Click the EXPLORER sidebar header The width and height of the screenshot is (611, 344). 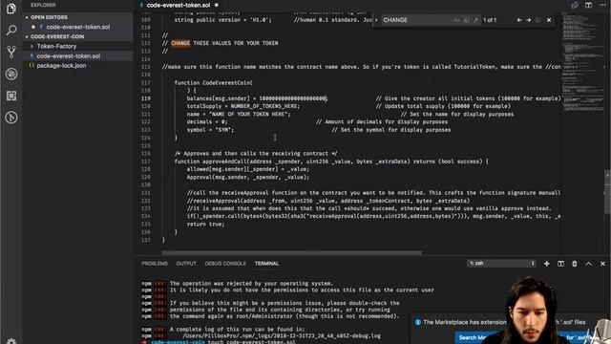pos(43,5)
